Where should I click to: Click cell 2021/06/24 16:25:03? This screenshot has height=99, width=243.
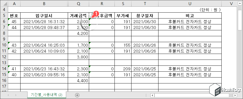pyautogui.click(x=44, y=45)
